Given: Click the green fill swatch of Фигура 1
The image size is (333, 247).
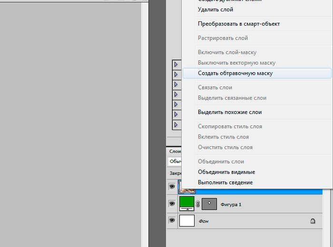Looking at the screenshot, I should pos(186,203).
